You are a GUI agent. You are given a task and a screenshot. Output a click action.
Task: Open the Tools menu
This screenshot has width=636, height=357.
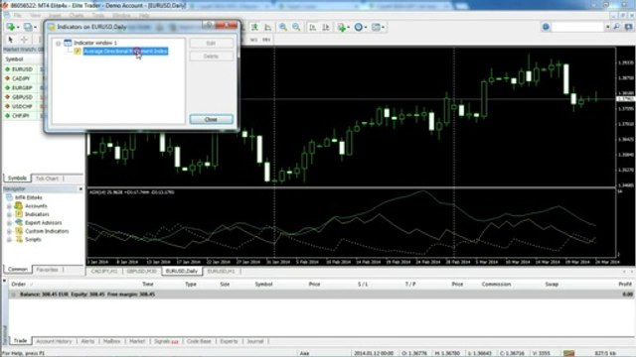click(x=97, y=16)
